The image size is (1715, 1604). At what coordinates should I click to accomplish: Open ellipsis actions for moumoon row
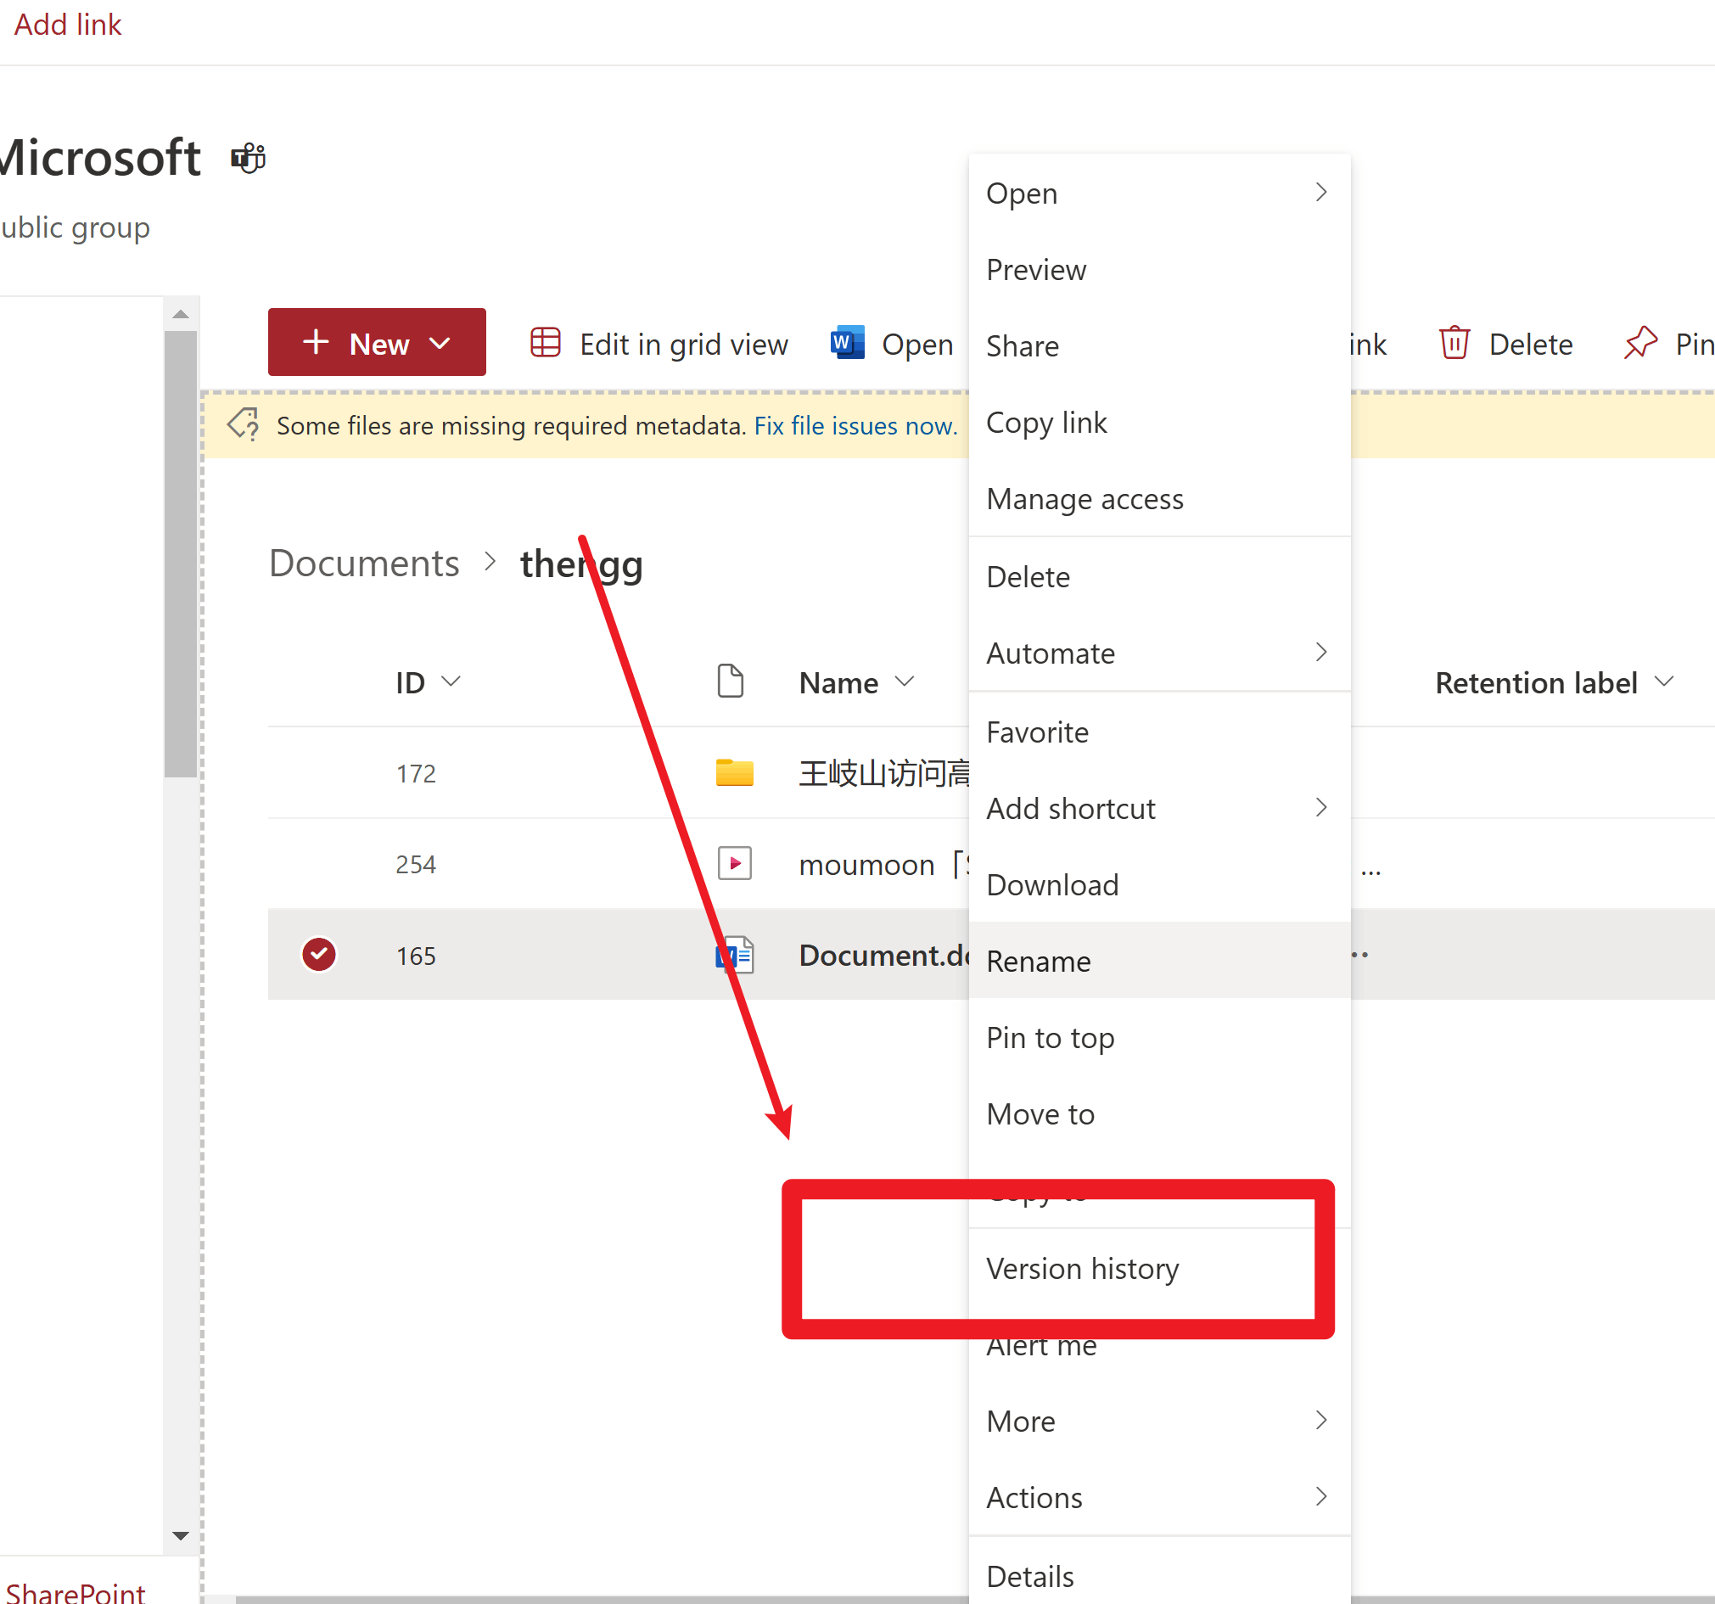tap(1370, 872)
